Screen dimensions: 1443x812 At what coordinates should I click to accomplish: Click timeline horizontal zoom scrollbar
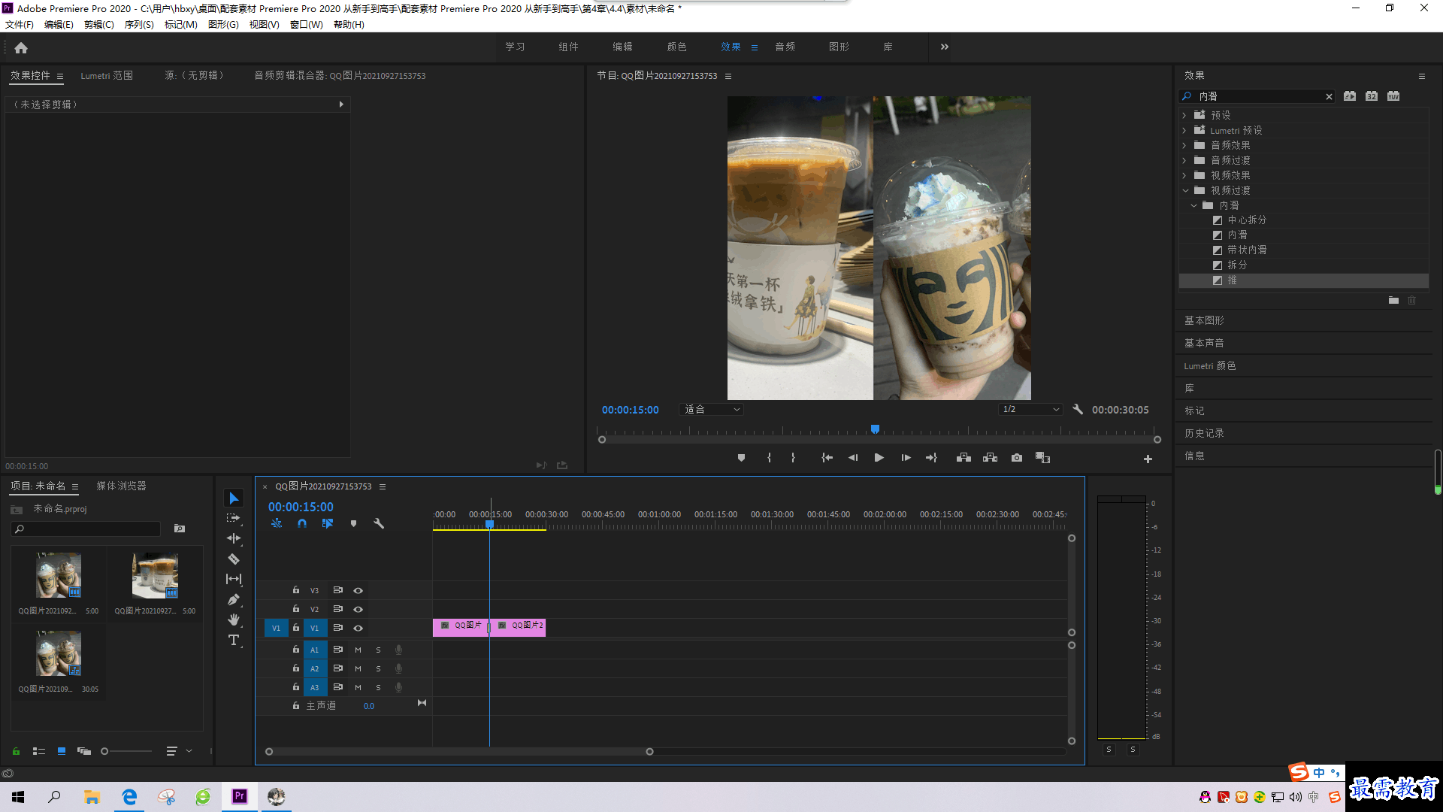point(459,752)
